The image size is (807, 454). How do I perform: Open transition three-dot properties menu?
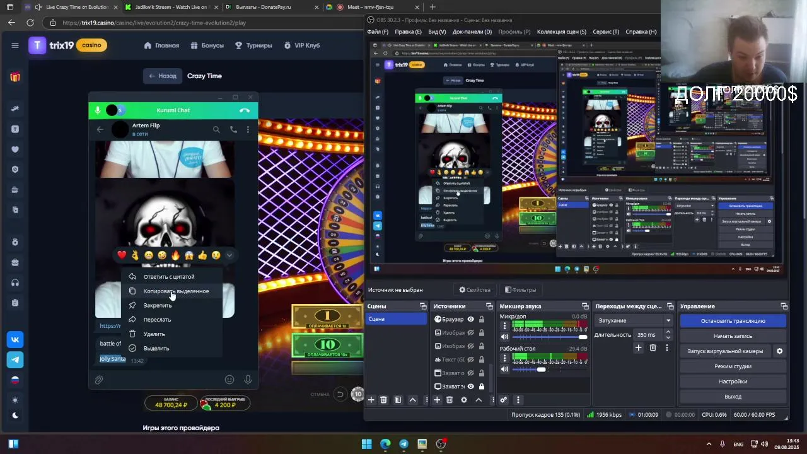[667, 347]
